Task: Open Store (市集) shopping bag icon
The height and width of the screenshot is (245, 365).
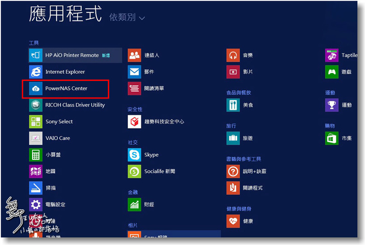Action: (332, 138)
